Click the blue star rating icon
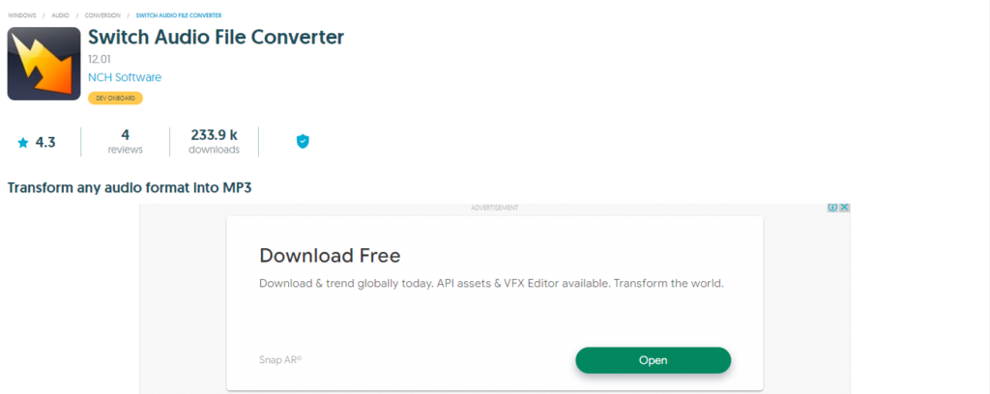Image resolution: width=990 pixels, height=394 pixels. click(23, 143)
